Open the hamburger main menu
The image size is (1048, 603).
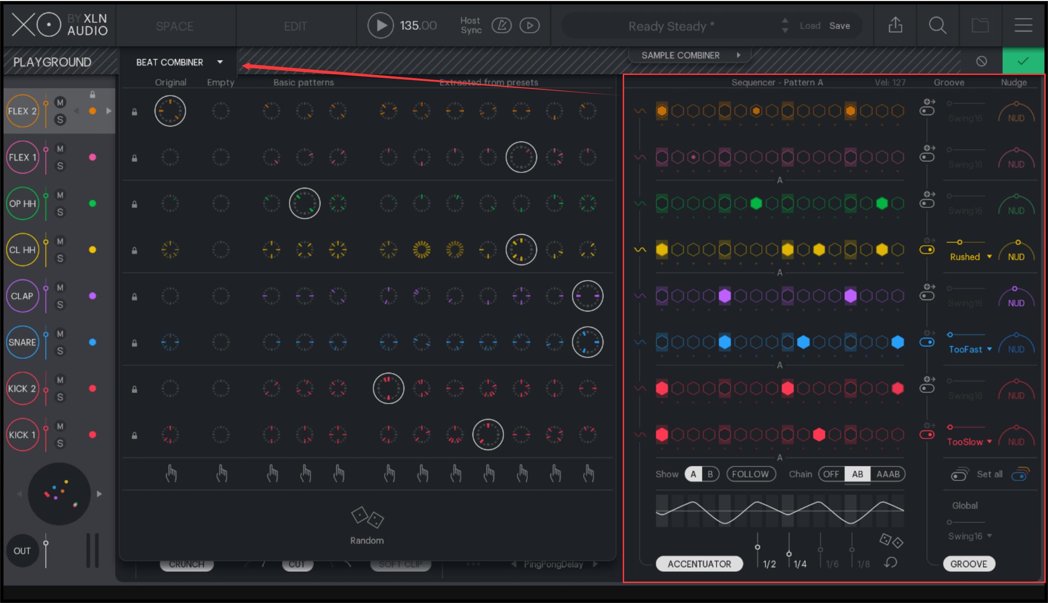[x=1023, y=25]
